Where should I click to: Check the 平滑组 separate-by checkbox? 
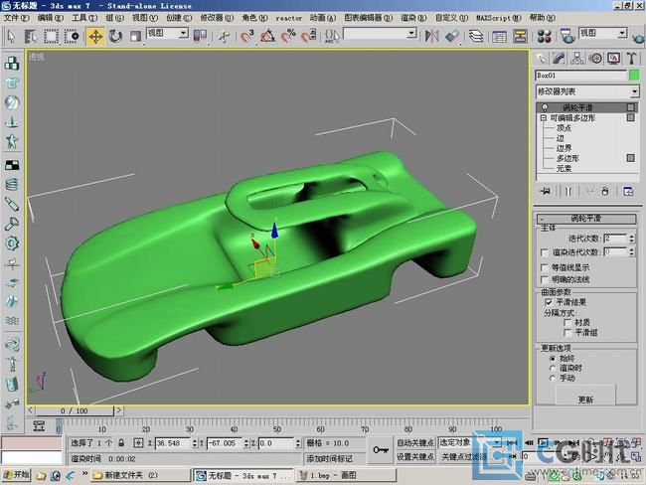coord(567,333)
